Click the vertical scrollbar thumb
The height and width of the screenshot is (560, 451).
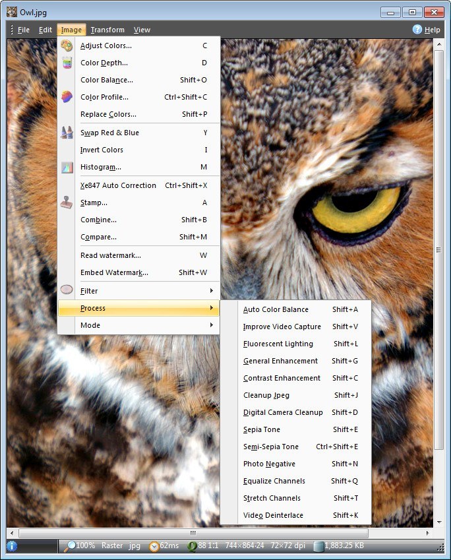(439, 250)
